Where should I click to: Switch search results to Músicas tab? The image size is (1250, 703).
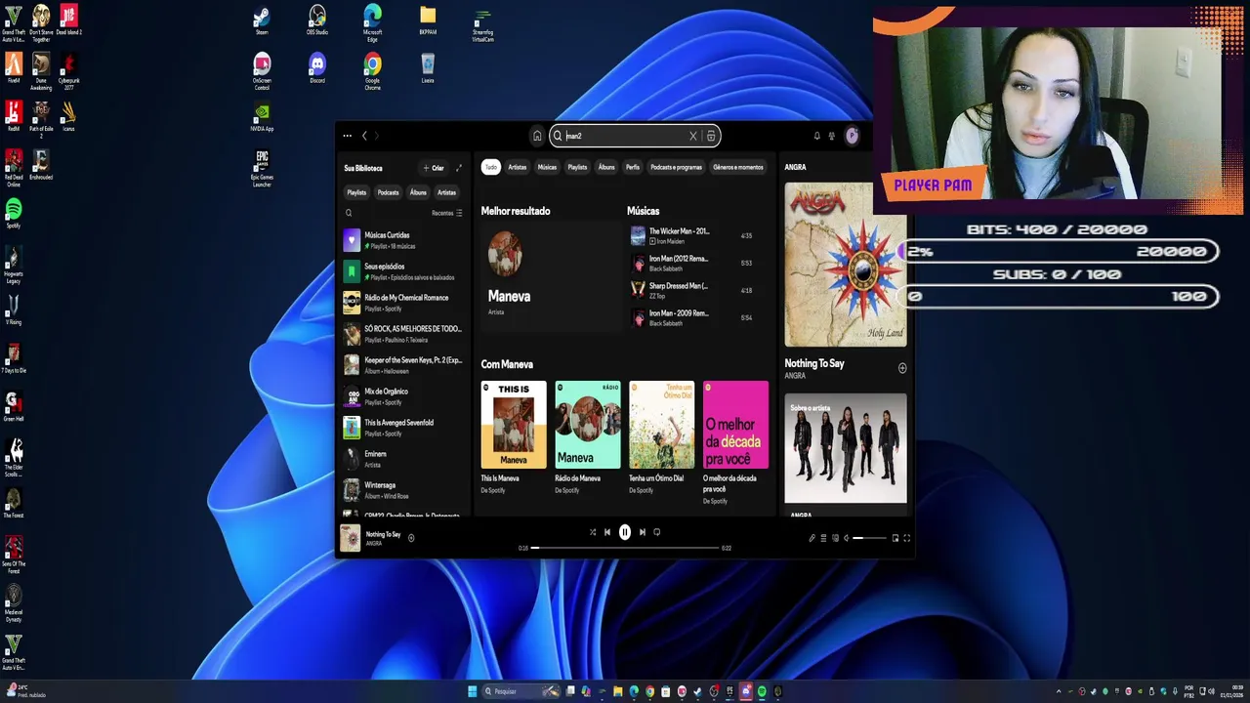(547, 167)
